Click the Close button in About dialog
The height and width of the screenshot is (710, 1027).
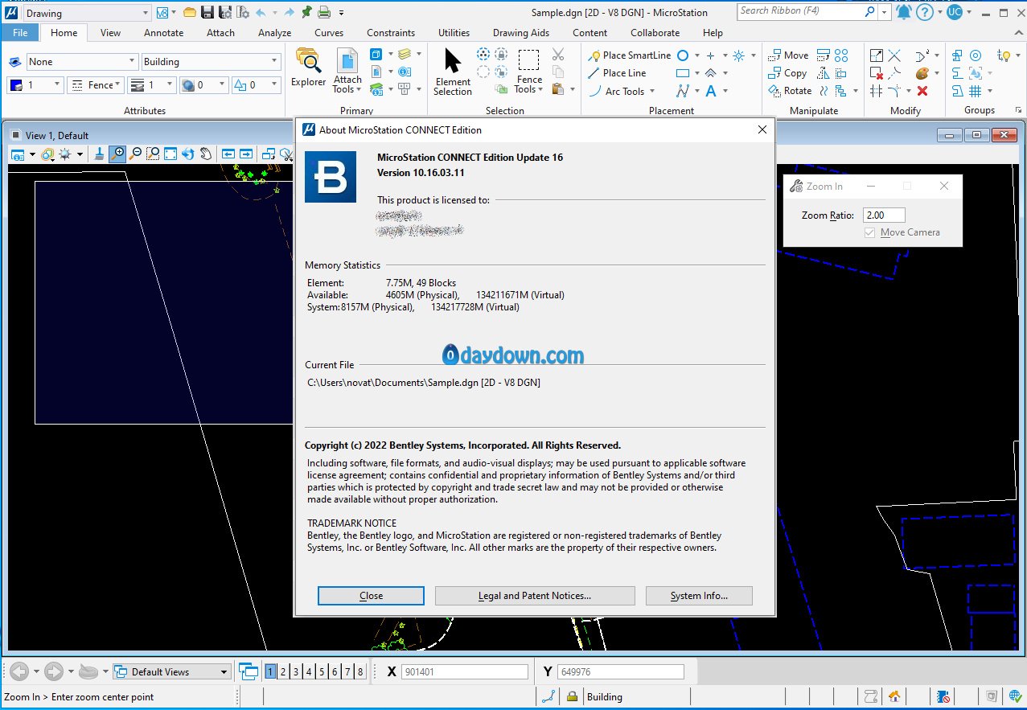point(371,596)
